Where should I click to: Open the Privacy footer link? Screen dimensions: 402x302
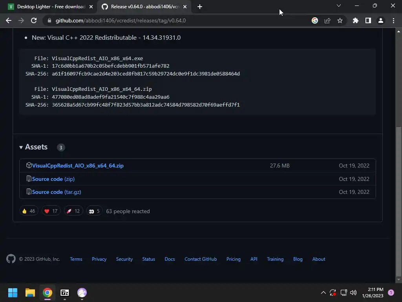[99, 259]
